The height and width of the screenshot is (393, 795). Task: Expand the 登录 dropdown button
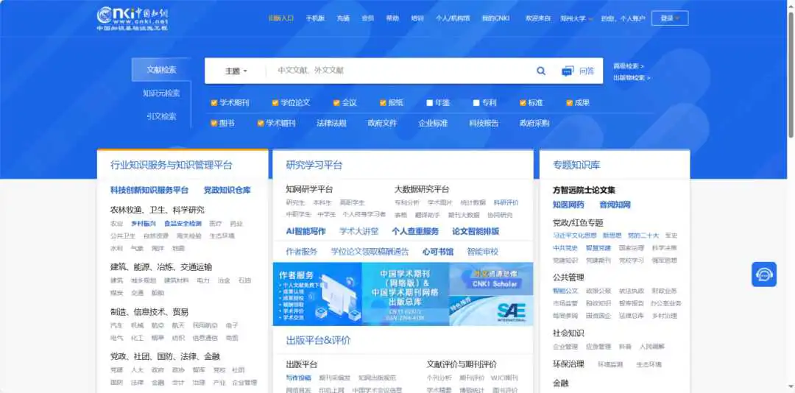click(670, 18)
